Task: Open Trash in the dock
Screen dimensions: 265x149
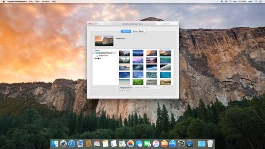Action: tap(210, 144)
